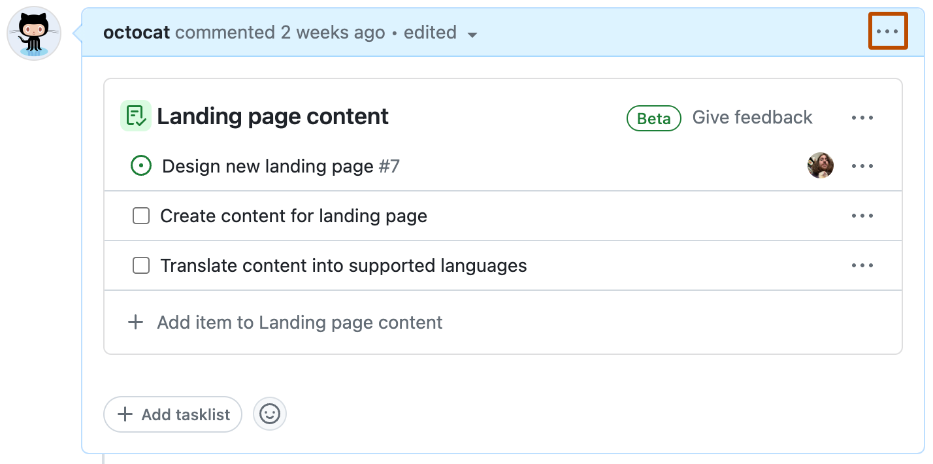Viewport: 933px width, 464px height.
Task: Select the Landing page content title text
Action: tap(272, 116)
